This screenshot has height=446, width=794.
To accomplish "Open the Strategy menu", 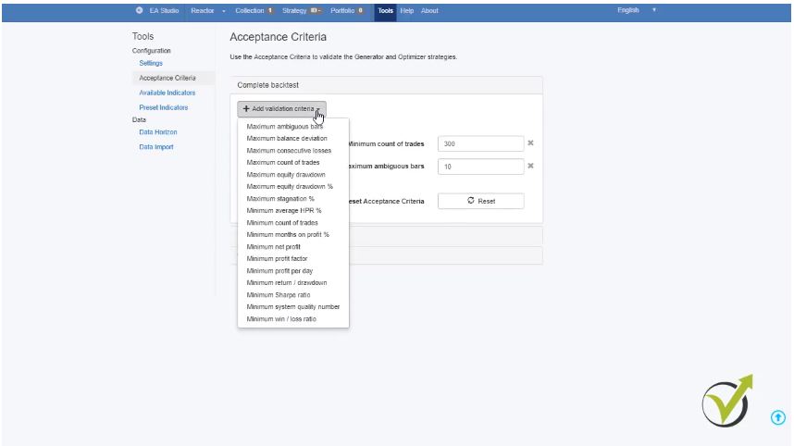I will coord(294,10).
